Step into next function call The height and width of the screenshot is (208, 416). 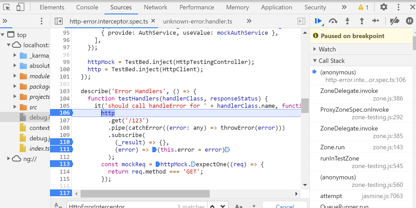(347, 21)
